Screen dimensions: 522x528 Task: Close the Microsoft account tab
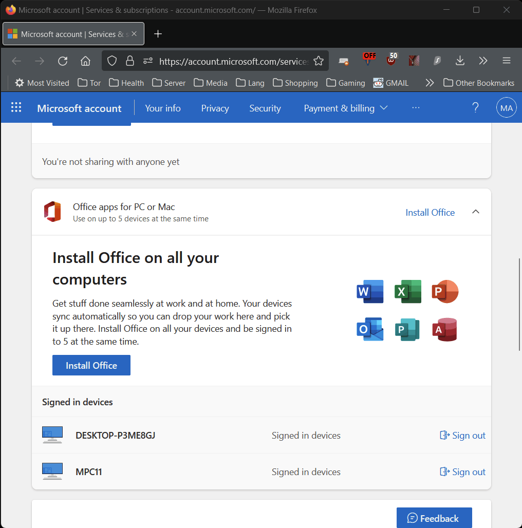click(x=134, y=34)
